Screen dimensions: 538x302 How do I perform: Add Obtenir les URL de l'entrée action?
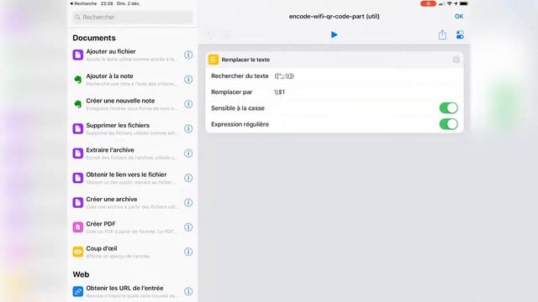[x=132, y=291]
